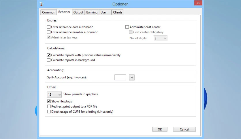The width and height of the screenshot is (241, 139).
Task: Click the application icon in title bar
Action: (41, 4)
